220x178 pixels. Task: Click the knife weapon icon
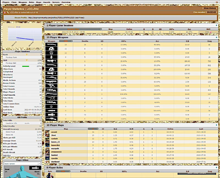tap(51, 111)
